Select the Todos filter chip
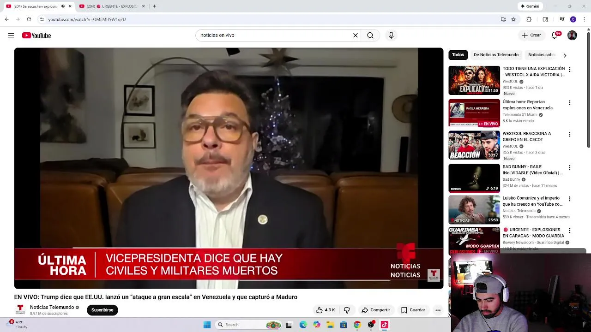This screenshot has width=591, height=332. (x=458, y=55)
